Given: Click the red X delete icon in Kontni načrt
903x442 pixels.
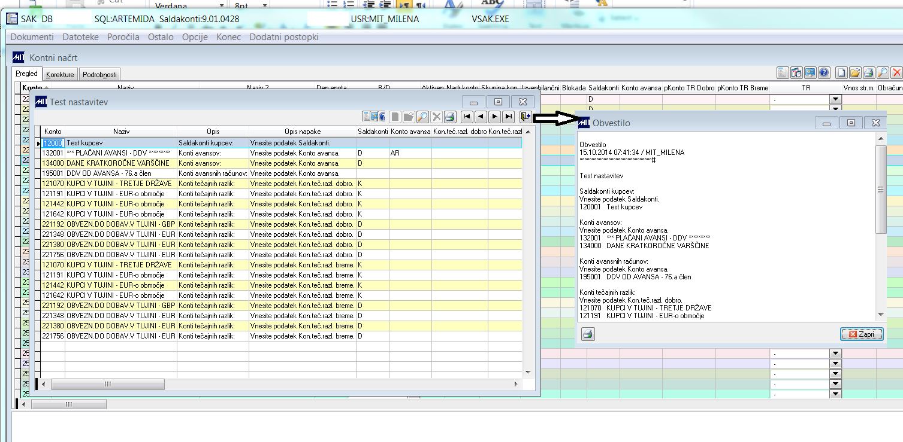Looking at the screenshot, I should 897,73.
